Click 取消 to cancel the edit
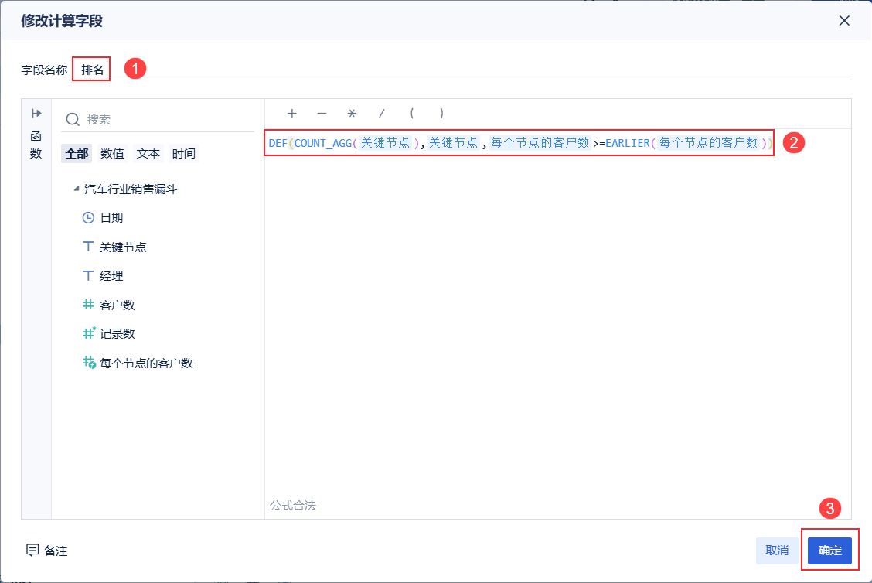 pos(777,551)
